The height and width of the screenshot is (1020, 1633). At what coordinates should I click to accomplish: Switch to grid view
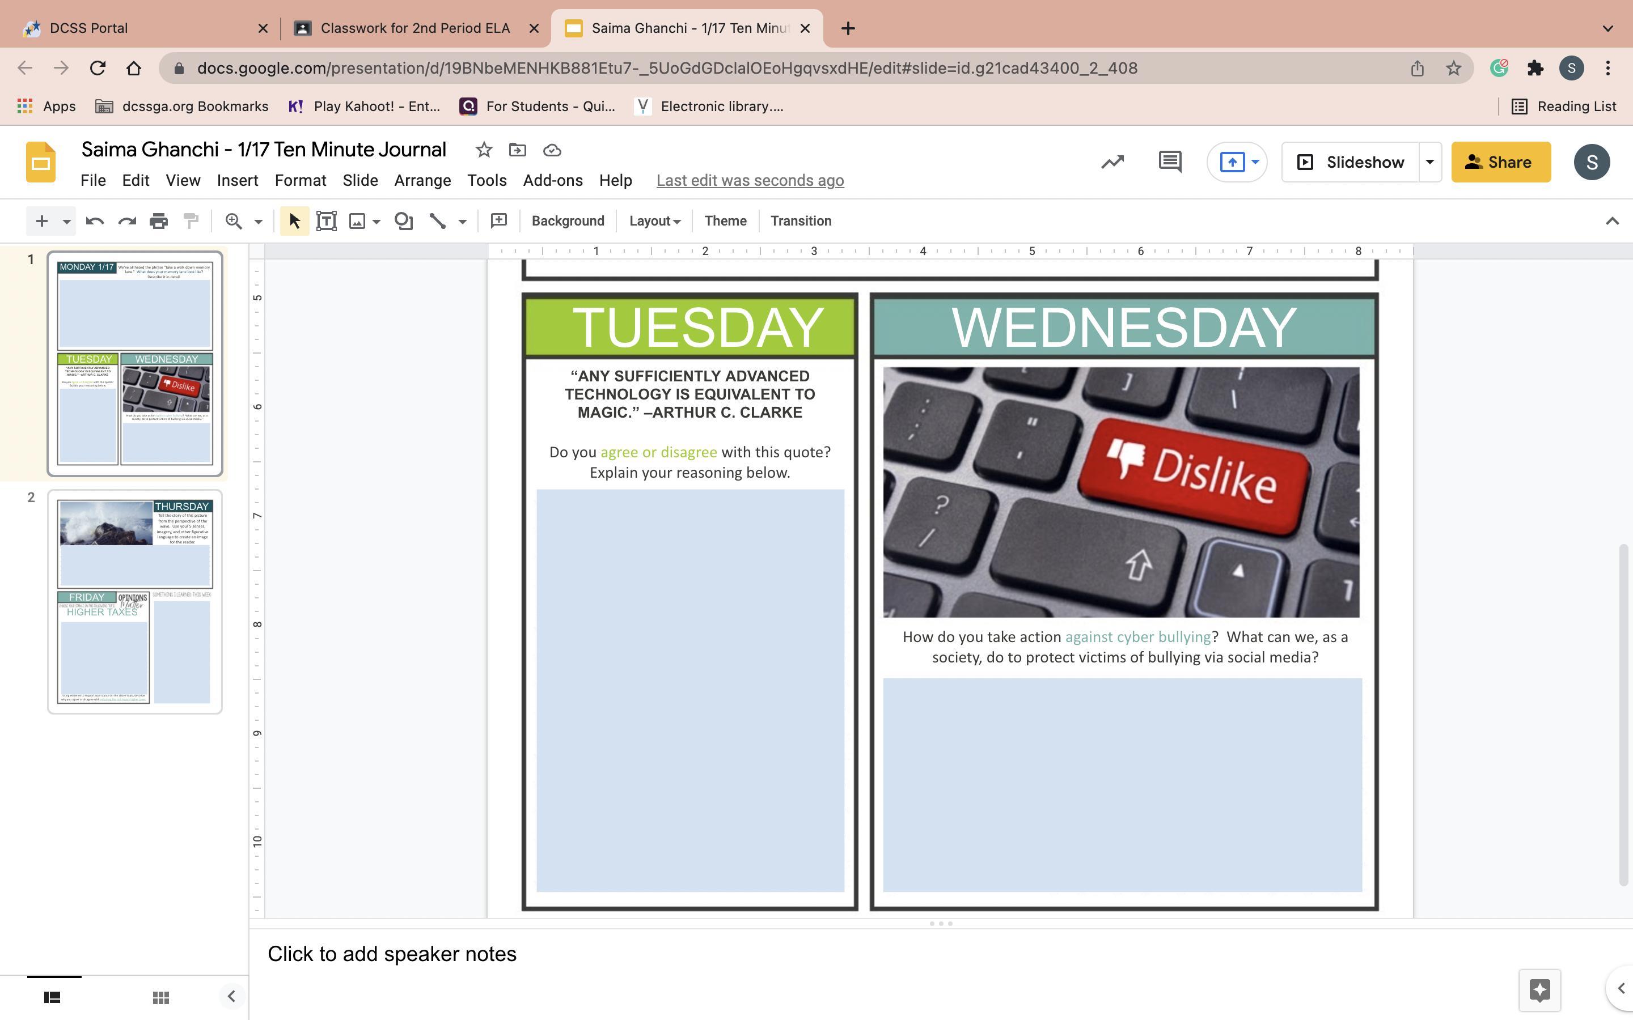pos(160,997)
